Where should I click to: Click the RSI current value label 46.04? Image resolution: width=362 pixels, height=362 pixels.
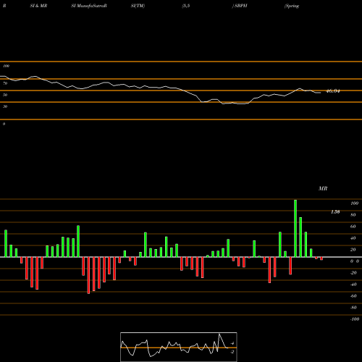pyautogui.click(x=333, y=91)
